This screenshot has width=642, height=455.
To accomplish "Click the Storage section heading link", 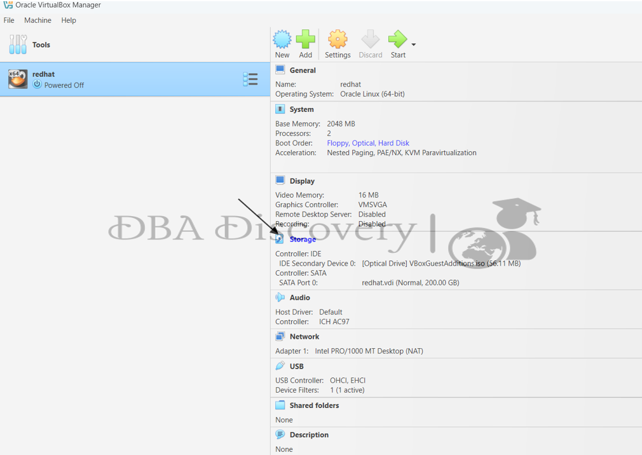I will point(303,240).
